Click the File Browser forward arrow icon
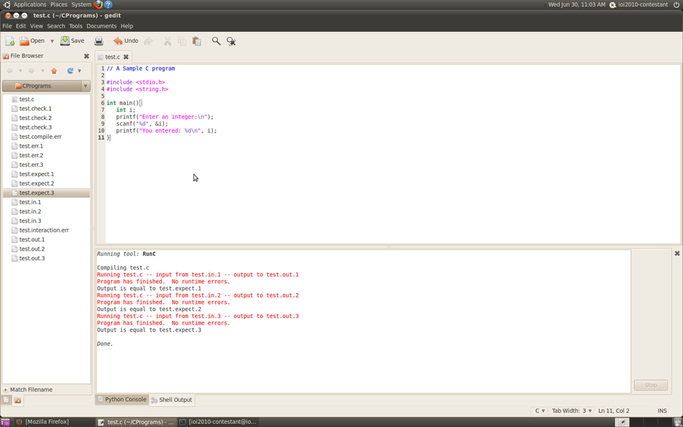Image resolution: width=683 pixels, height=427 pixels. click(x=31, y=70)
